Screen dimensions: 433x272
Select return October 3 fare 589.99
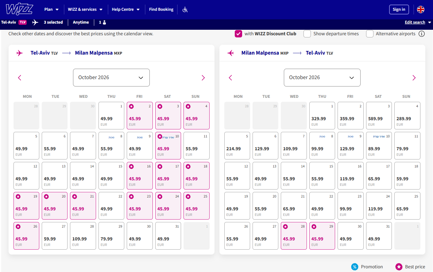(379, 116)
